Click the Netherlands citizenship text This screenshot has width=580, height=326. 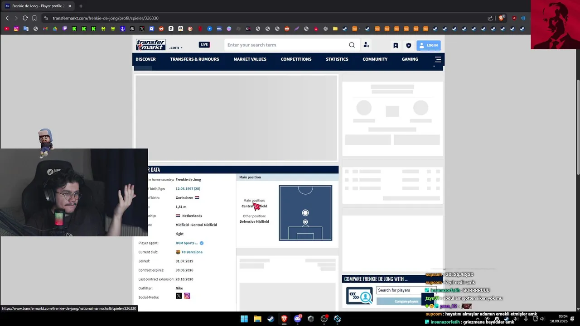pyautogui.click(x=192, y=216)
